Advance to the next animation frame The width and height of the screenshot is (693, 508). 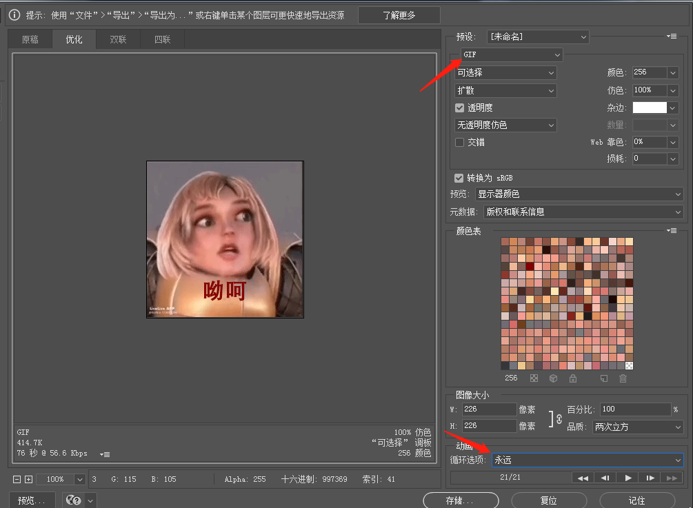pyautogui.click(x=650, y=478)
